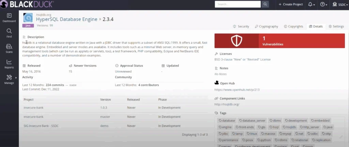Click the python tag

[264, 140]
